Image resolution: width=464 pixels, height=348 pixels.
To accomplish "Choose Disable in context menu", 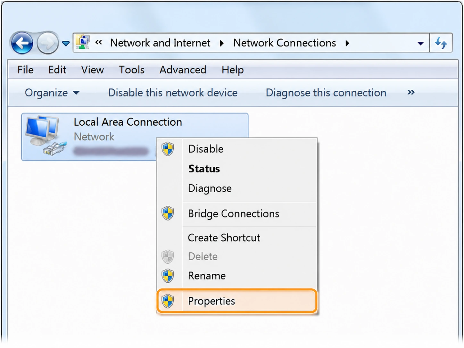I will (237, 149).
